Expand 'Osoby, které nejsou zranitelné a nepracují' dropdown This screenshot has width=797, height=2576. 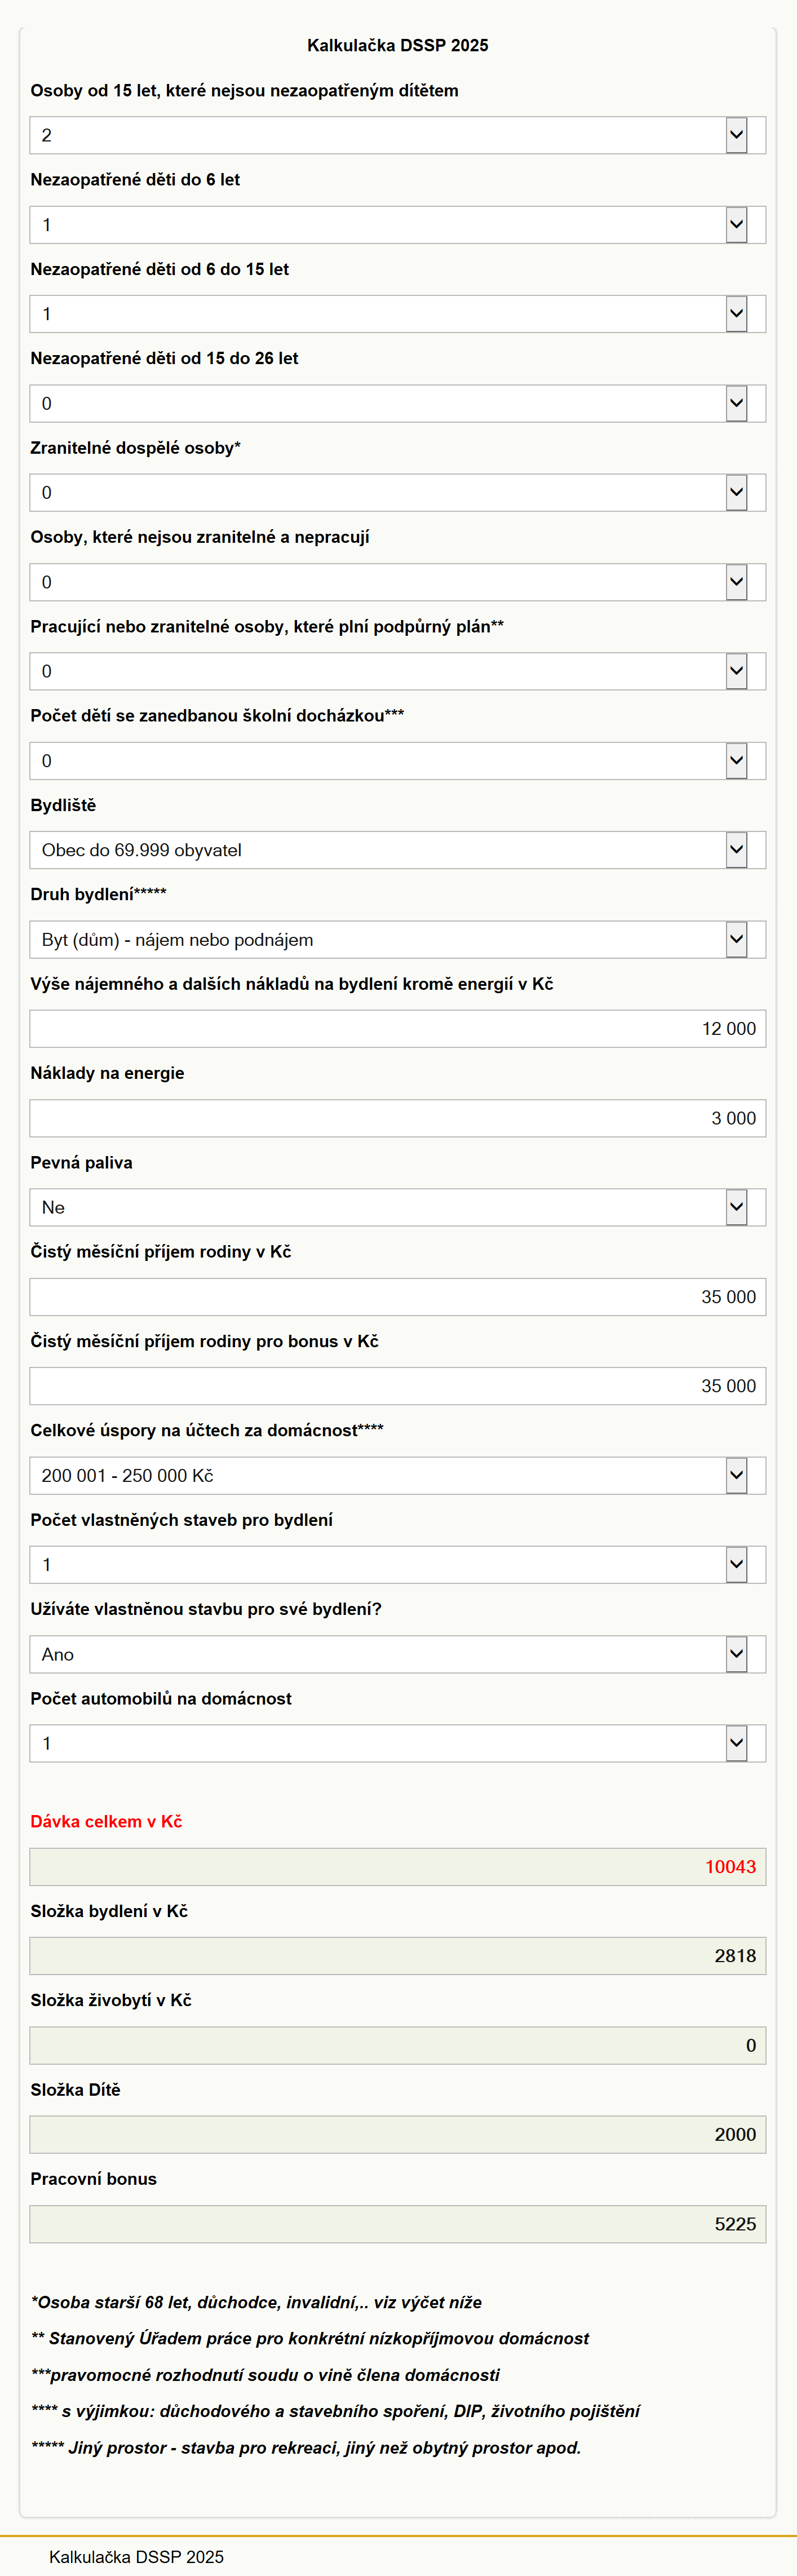[398, 582]
